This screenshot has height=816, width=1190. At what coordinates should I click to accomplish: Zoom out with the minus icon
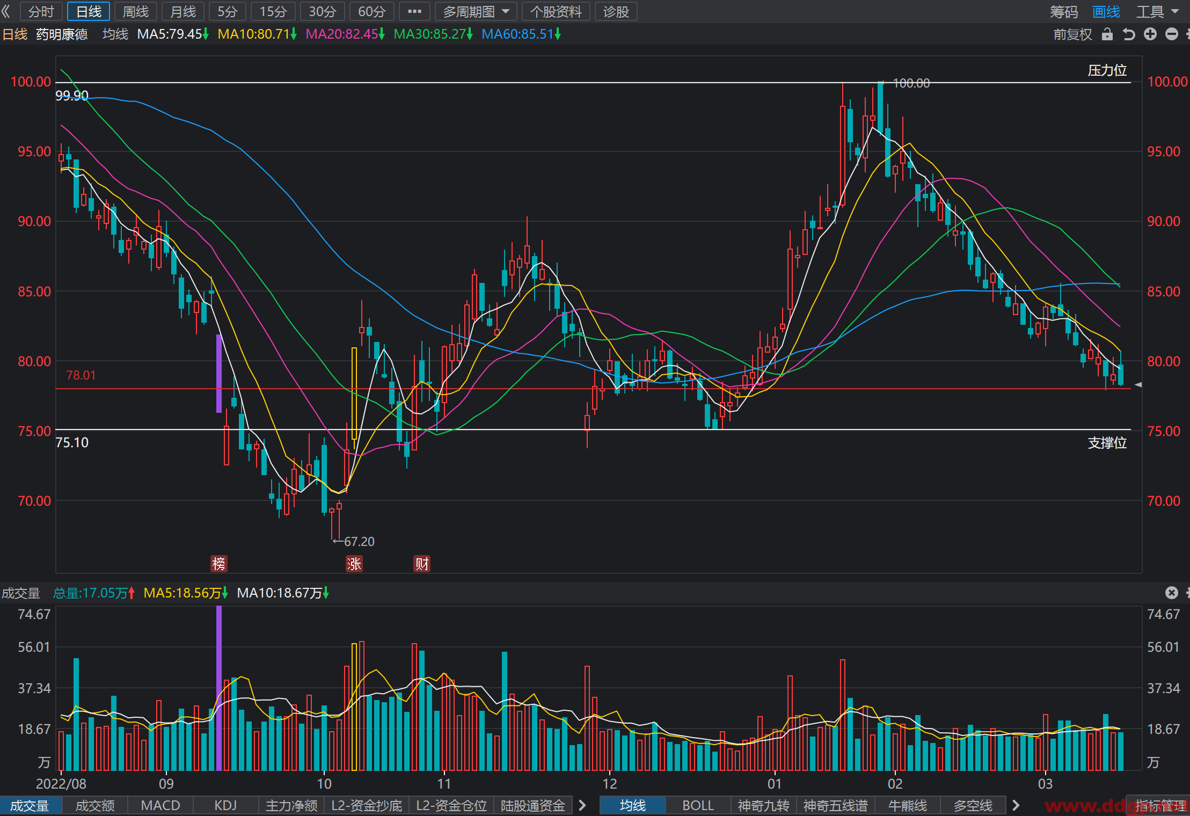click(x=1171, y=34)
